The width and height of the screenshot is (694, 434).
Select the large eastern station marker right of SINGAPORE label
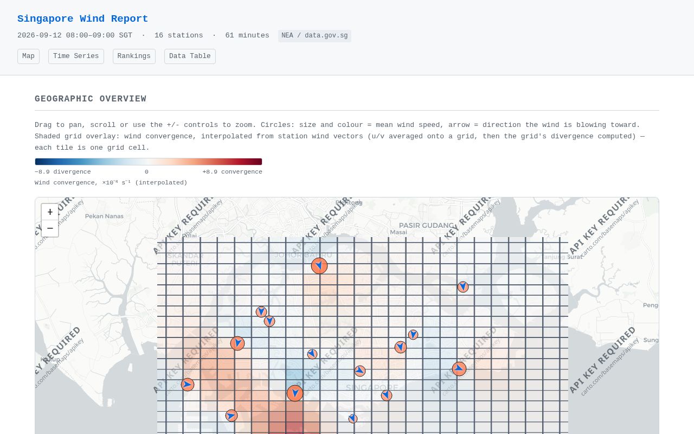coord(459,369)
